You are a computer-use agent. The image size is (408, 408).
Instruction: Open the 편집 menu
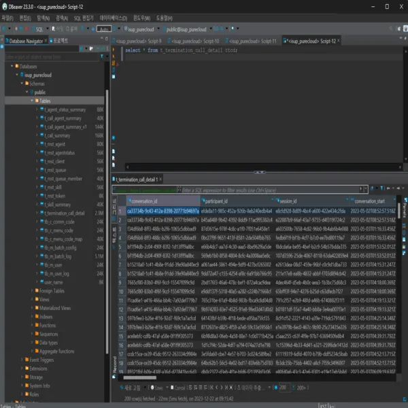tap(24, 18)
